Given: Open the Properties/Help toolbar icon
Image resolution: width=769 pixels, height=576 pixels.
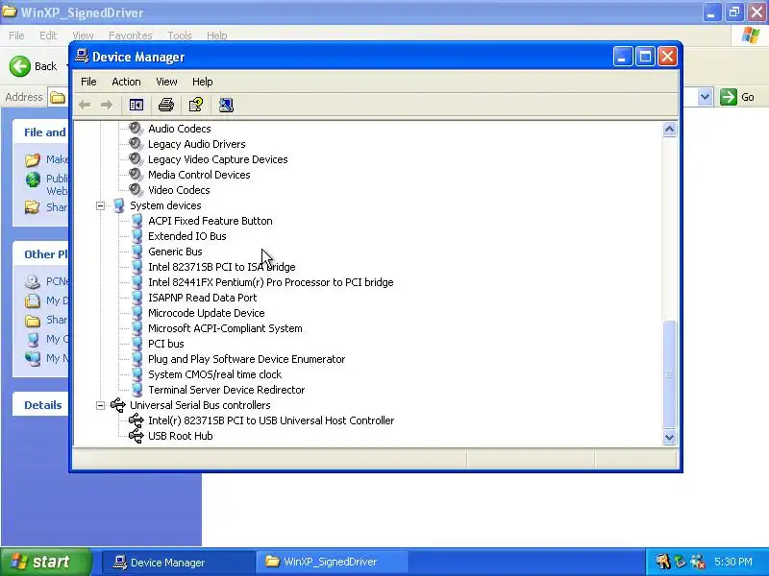Looking at the screenshot, I should point(196,105).
